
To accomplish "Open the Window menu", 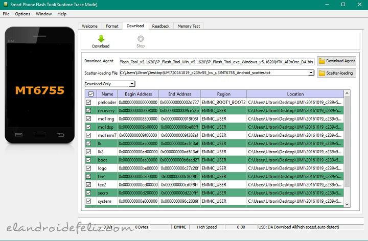I will tap(43, 14).
